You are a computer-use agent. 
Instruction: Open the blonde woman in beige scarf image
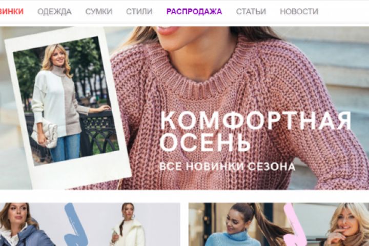[x=347, y=224]
